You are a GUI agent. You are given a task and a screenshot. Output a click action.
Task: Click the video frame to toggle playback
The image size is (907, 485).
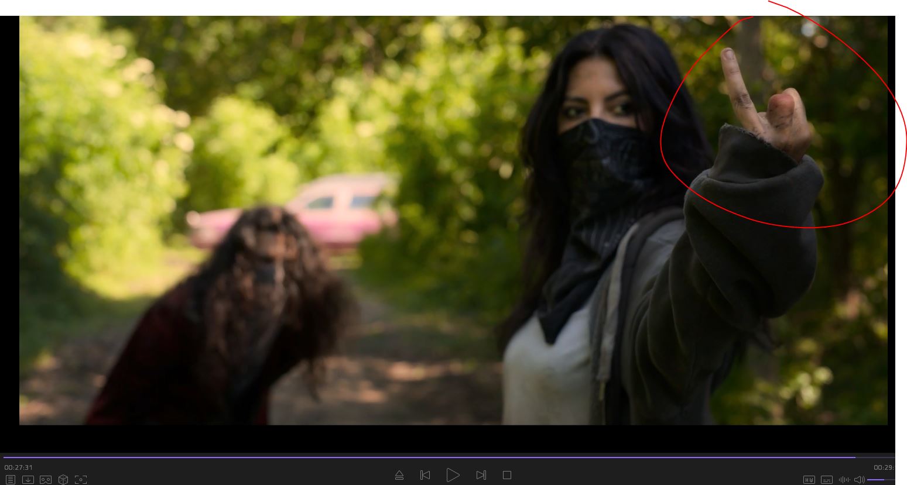(410, 234)
